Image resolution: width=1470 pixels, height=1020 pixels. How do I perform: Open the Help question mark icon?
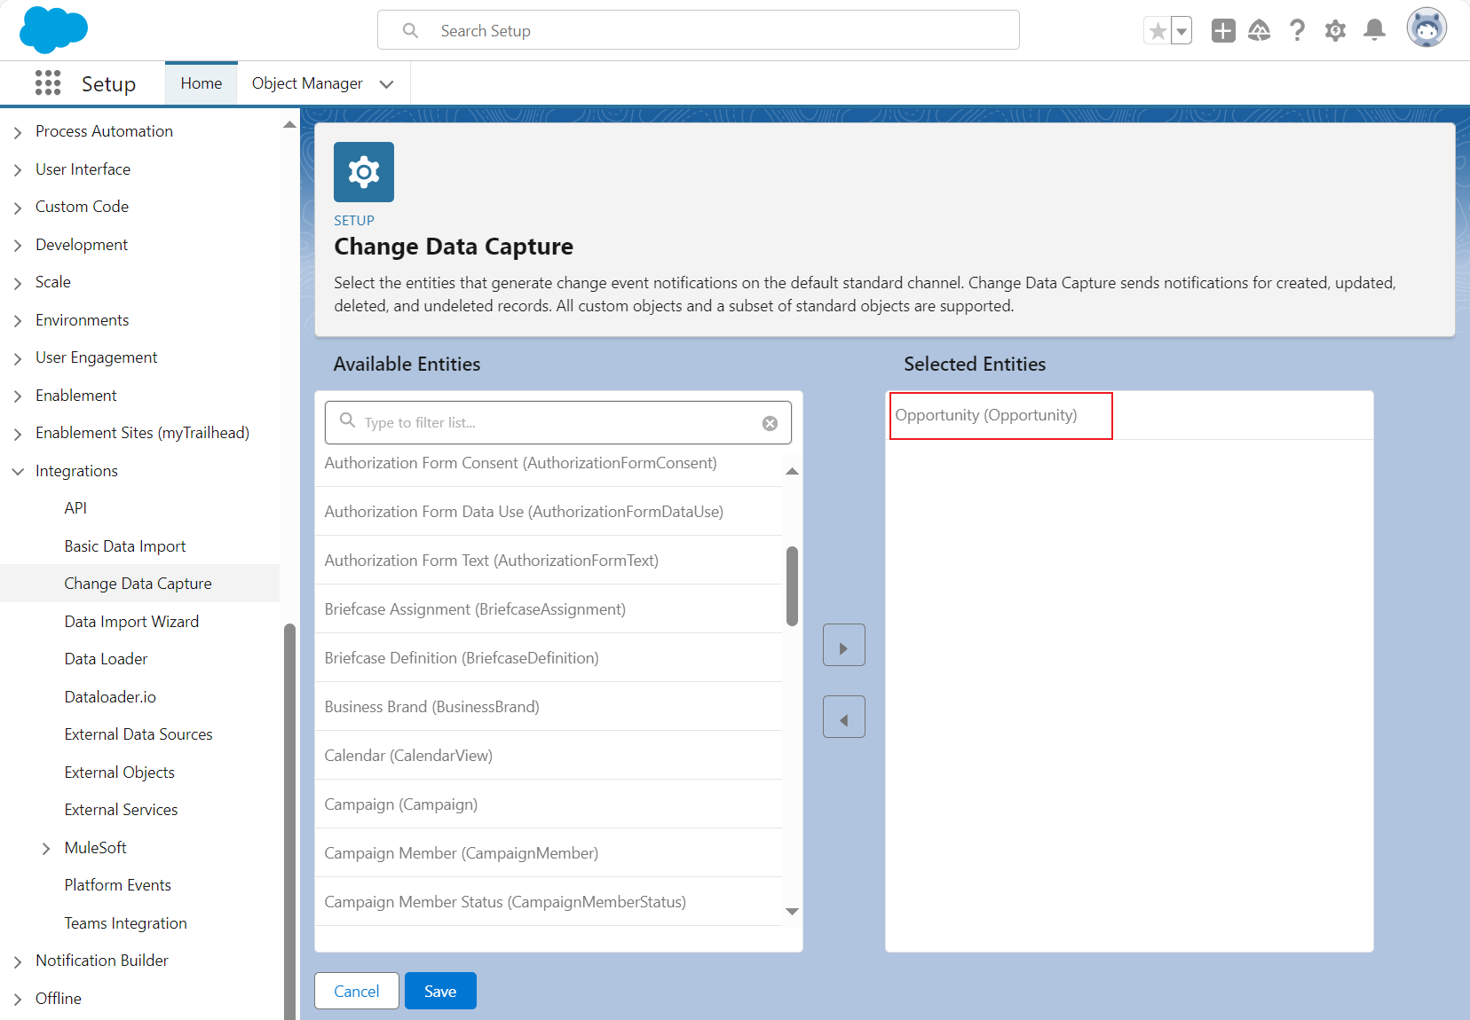[x=1297, y=31]
